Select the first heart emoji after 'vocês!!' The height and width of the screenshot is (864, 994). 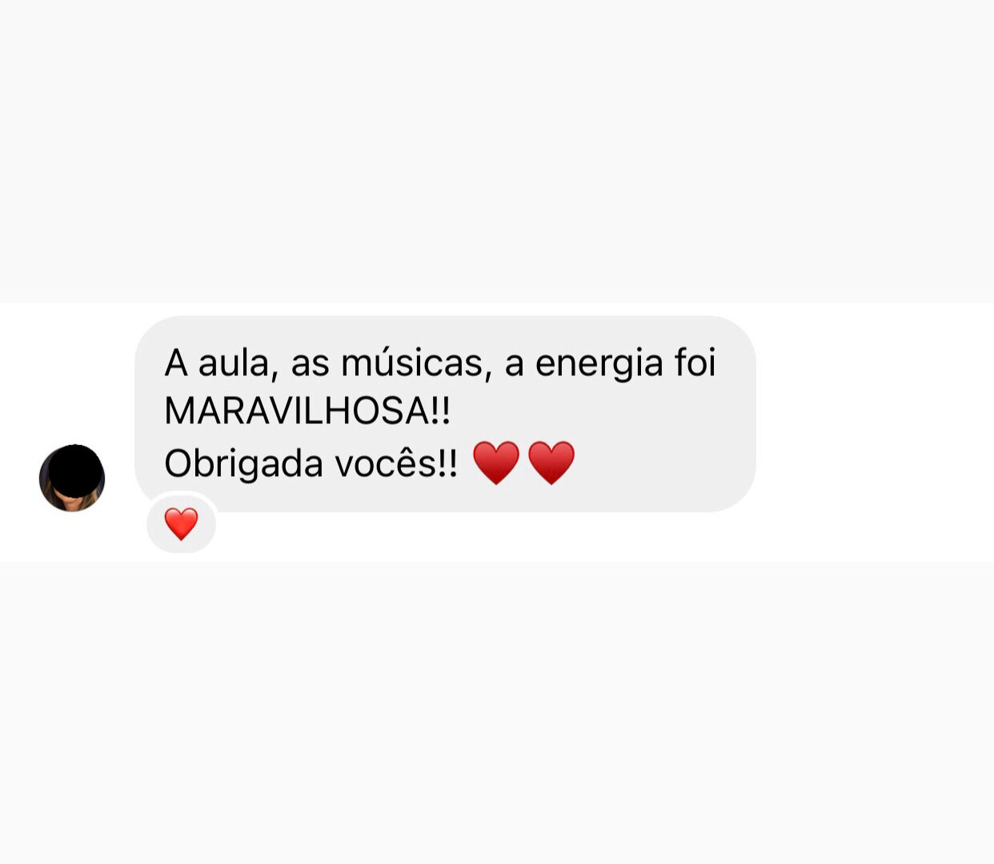point(496,462)
